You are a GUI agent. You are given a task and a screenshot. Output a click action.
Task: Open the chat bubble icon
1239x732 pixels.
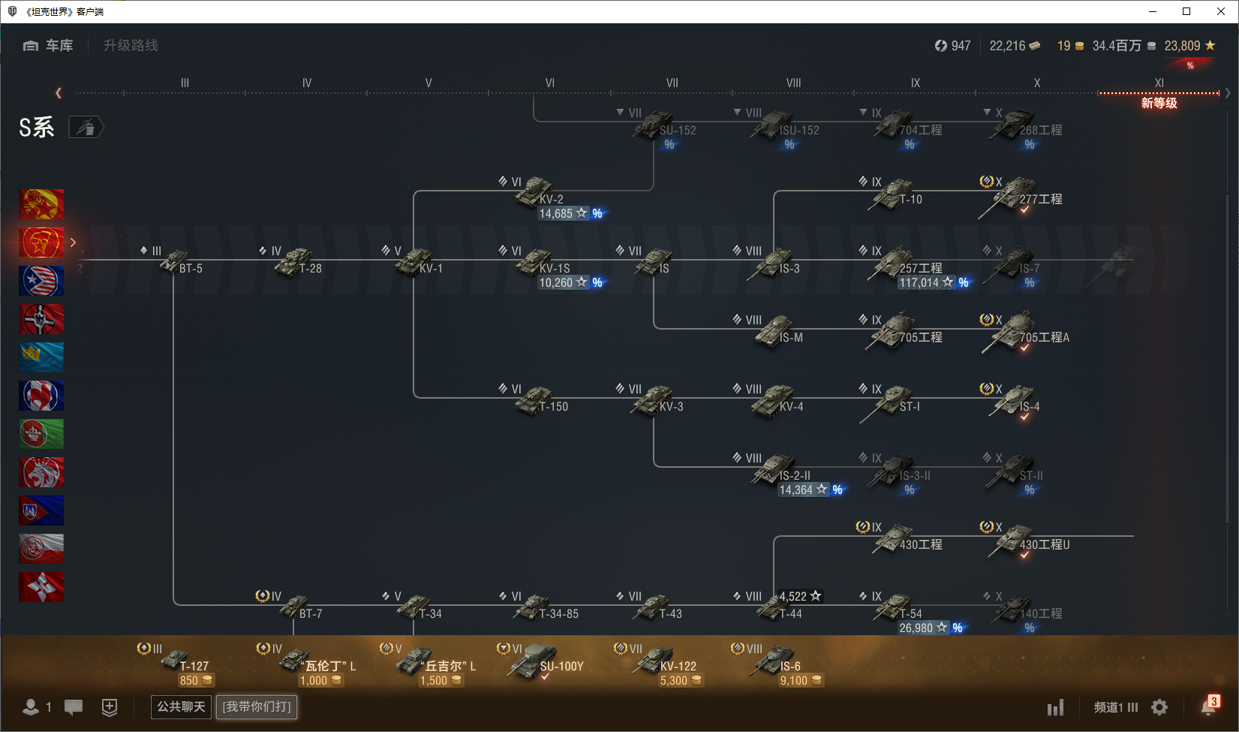(x=74, y=707)
